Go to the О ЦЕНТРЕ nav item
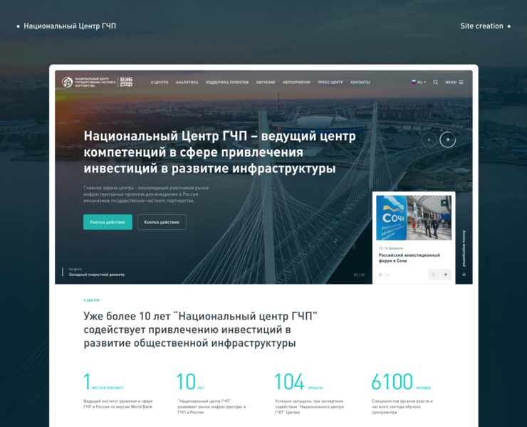Screen dimensions: 527x427 (160, 83)
